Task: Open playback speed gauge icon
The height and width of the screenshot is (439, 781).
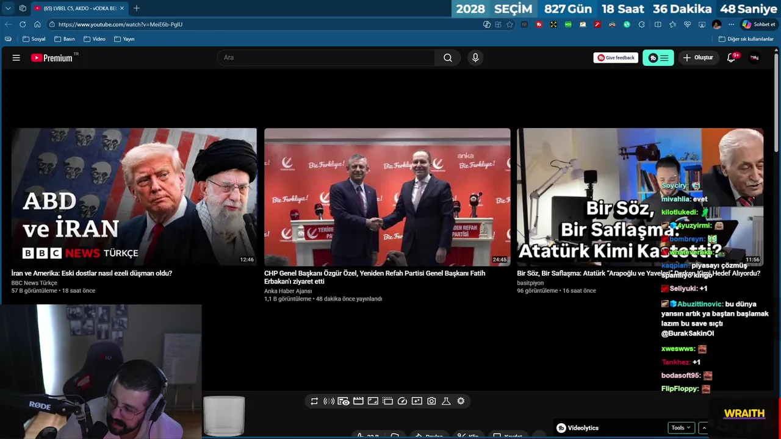Action: (x=402, y=401)
